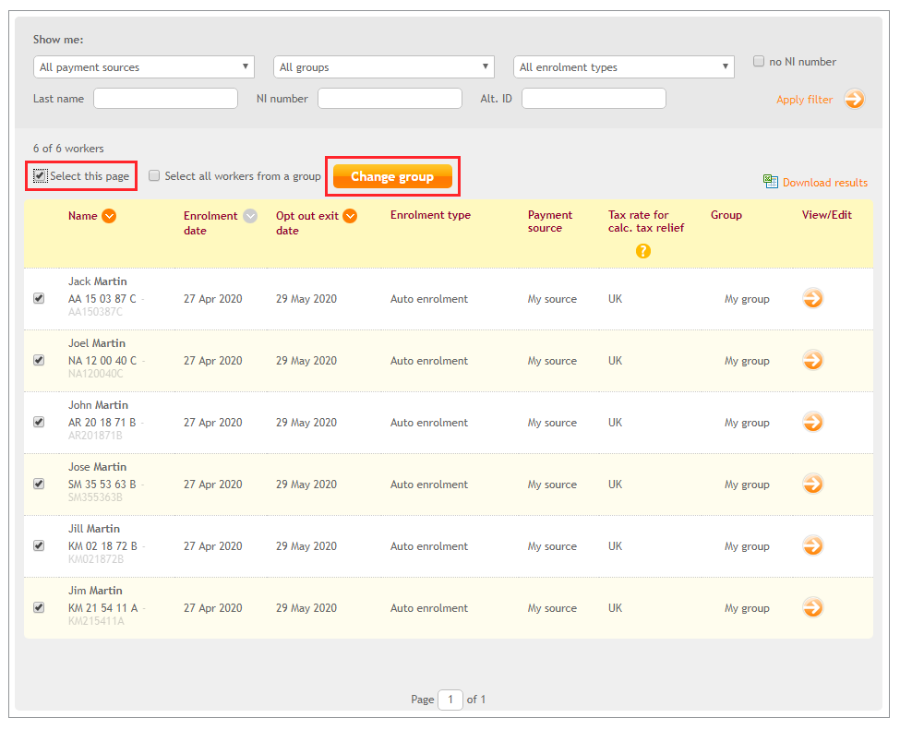900x730 pixels.
Task: Click the name Jim Martin
Action: coord(95,591)
